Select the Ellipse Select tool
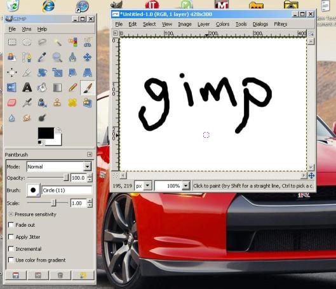This screenshot has width=336, height=289. point(27,42)
